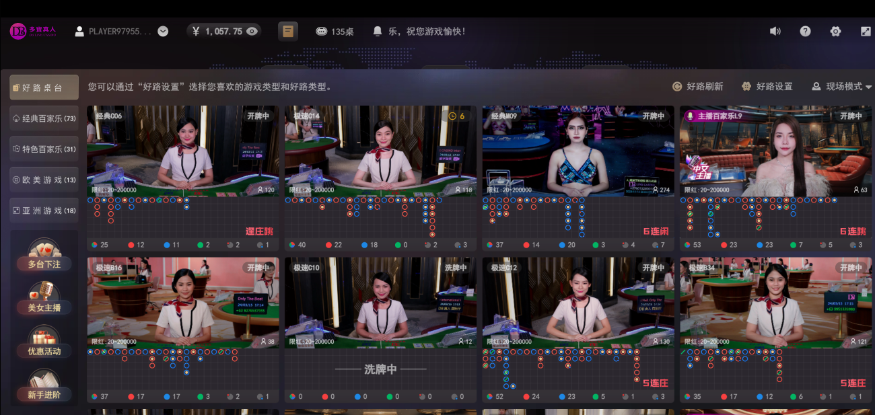Click the DB casino logo icon
The height and width of the screenshot is (415, 875).
18,31
